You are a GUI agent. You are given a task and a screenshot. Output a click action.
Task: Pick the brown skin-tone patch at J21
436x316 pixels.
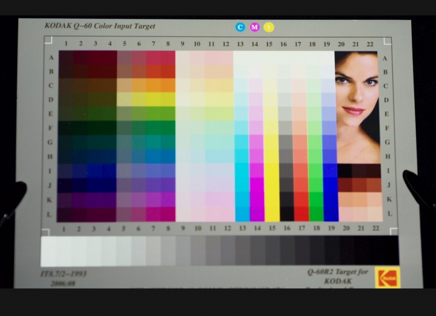coord(359,185)
